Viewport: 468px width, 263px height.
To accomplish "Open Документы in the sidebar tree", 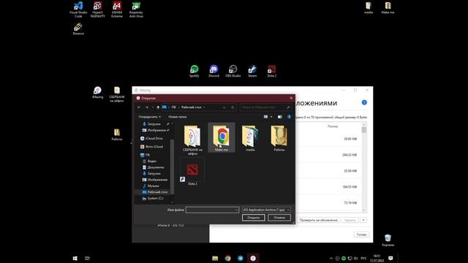I will pyautogui.click(x=153, y=167).
